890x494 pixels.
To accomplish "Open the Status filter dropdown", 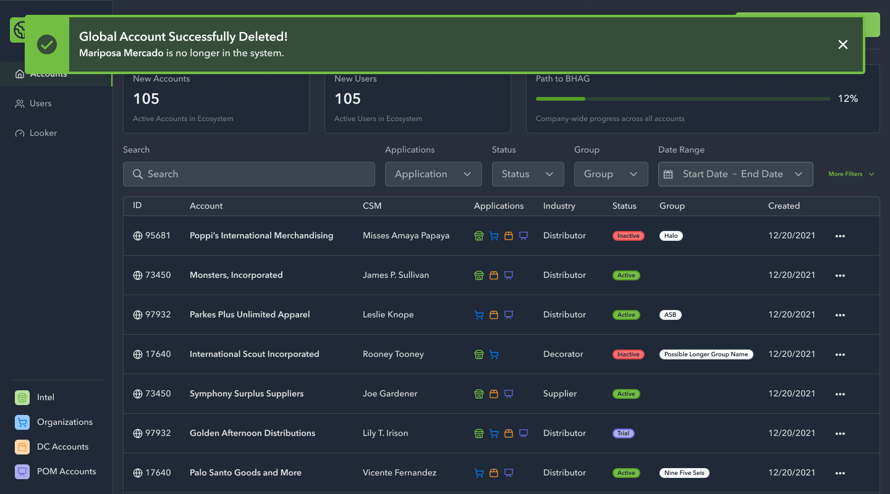I will coord(528,174).
